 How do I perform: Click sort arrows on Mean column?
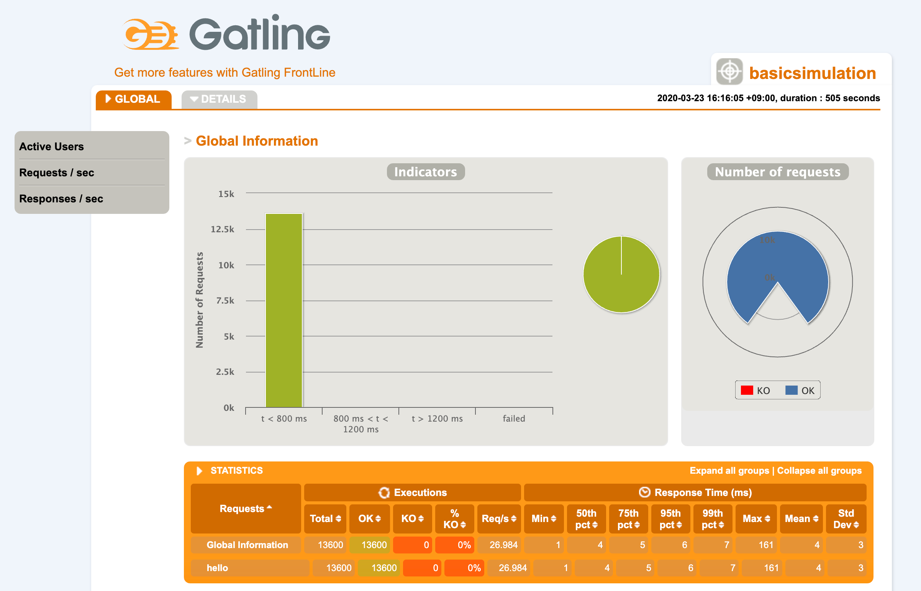tap(816, 519)
